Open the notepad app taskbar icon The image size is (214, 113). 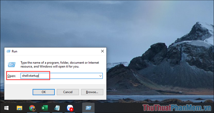(x=57, y=108)
